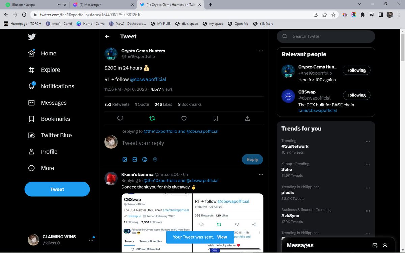Click the share page icon in the address bar
Viewport: 405px width, 253px height.
(324, 15)
